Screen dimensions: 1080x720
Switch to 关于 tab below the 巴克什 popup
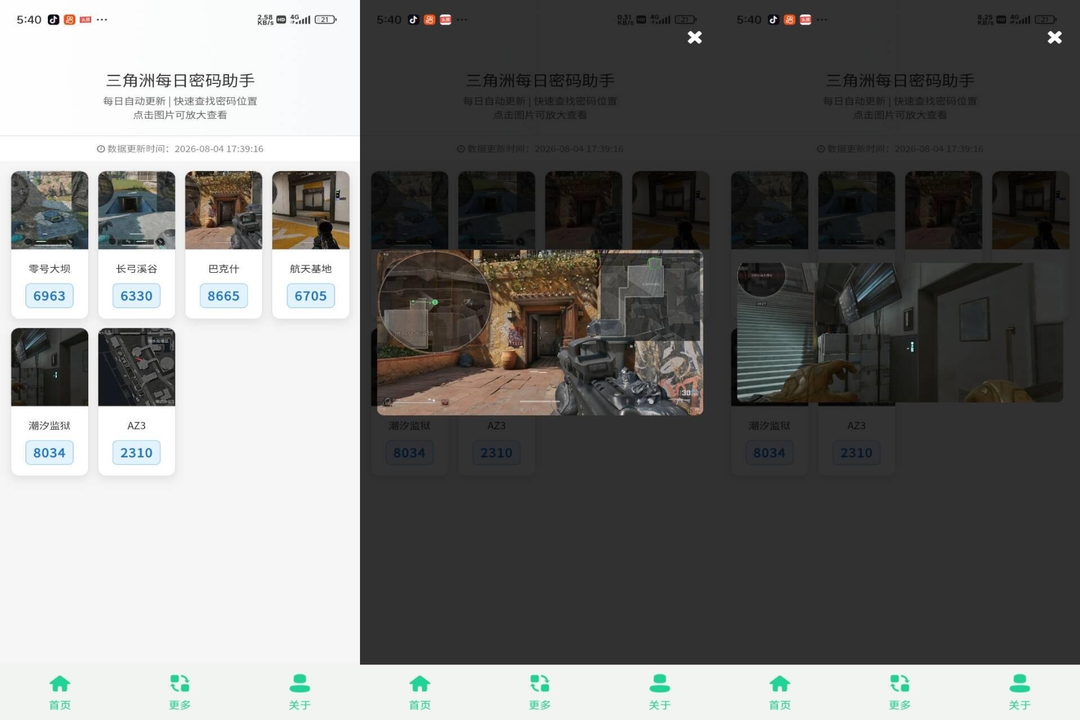point(660,693)
